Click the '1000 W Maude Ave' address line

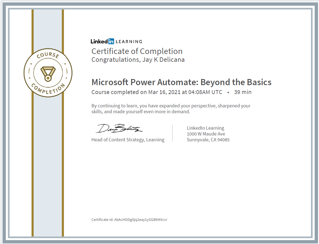(x=206, y=134)
